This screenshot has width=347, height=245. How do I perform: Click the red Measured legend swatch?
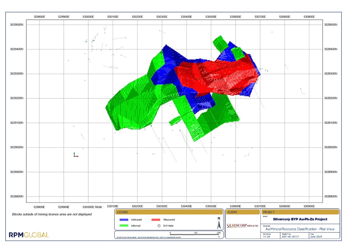156,220
